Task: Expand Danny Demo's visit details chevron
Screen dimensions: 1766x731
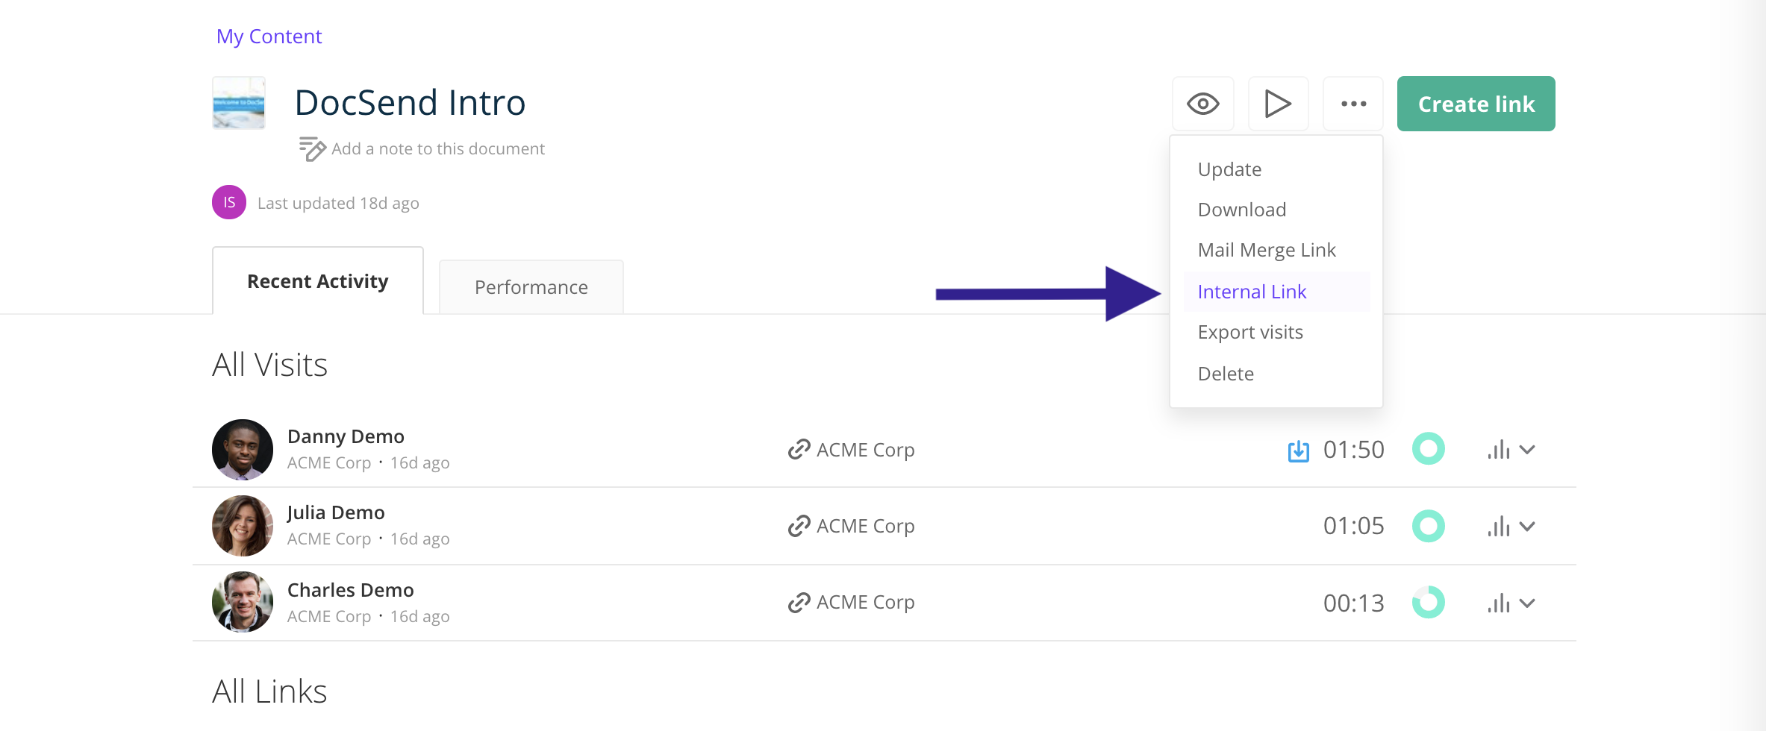Action: (x=1527, y=450)
